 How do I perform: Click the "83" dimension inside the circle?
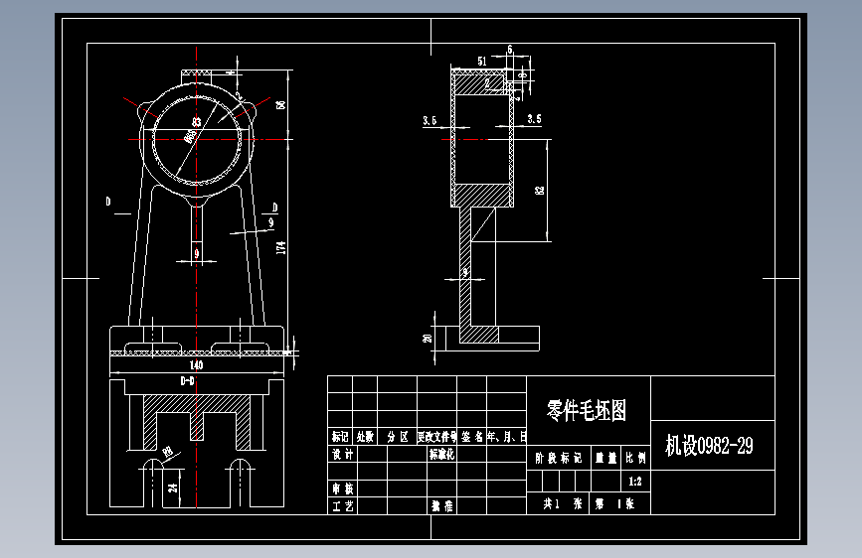click(x=196, y=121)
